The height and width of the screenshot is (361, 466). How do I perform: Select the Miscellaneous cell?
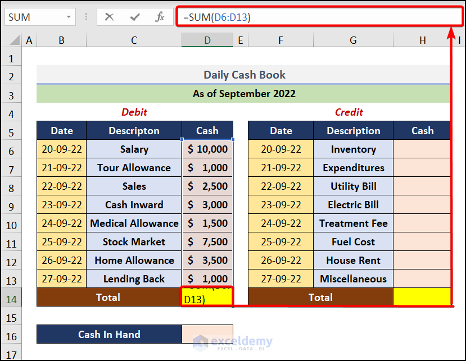click(353, 279)
